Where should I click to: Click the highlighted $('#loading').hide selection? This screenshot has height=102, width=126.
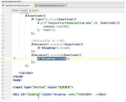coord(52,59)
